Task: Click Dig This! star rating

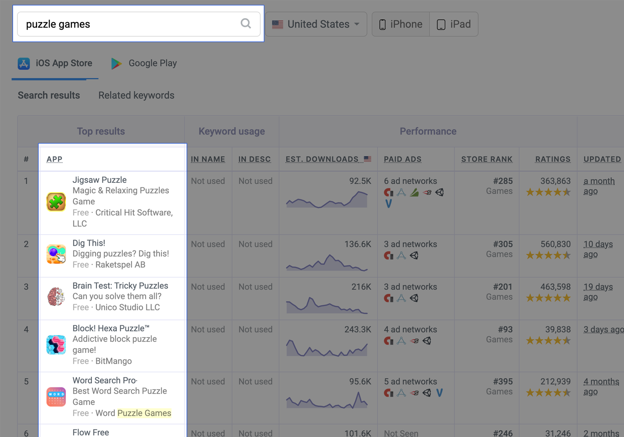Action: coord(548,255)
